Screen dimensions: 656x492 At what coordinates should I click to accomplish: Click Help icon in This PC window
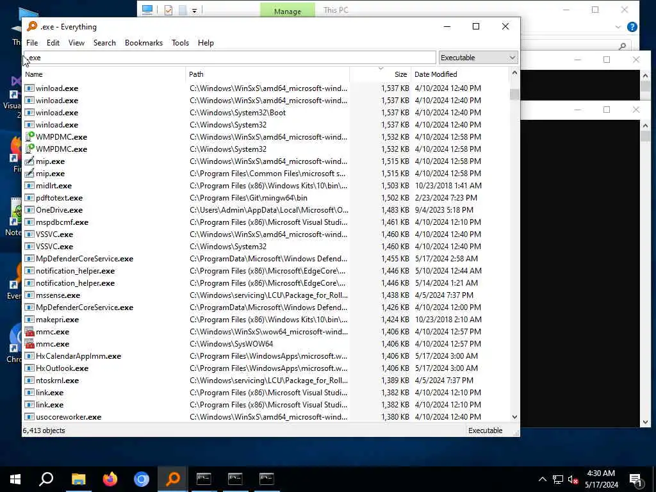pos(632,27)
